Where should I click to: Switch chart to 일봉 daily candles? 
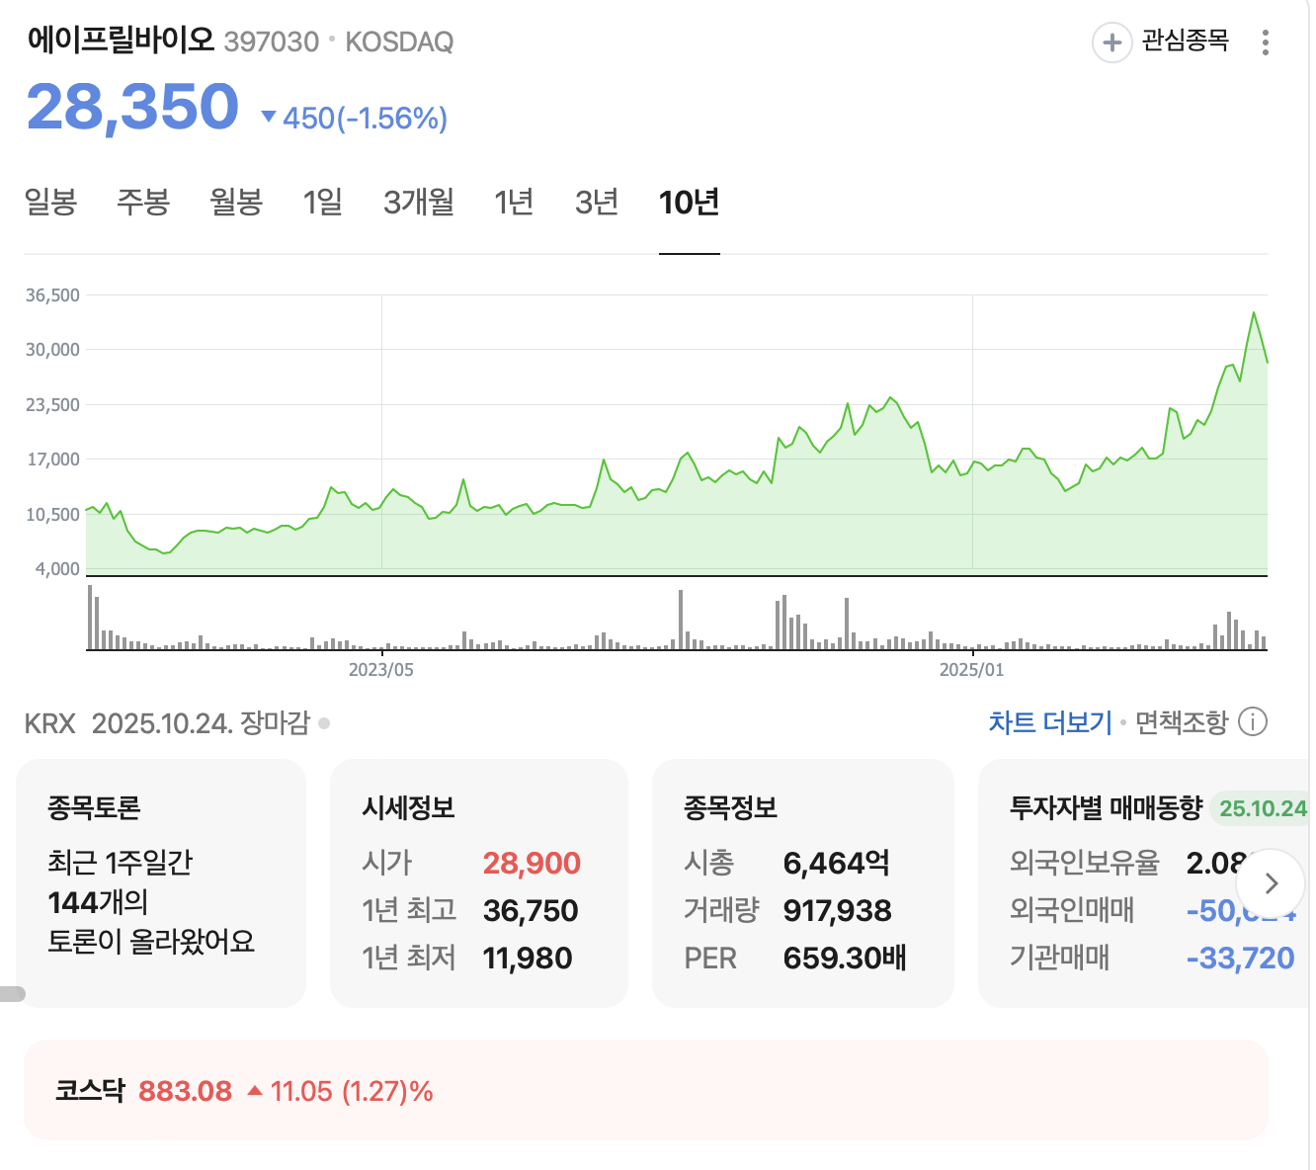click(50, 203)
